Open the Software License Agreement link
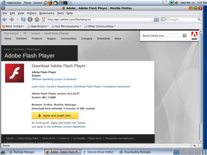This screenshot has width=207, height=155. pyautogui.click(x=68, y=127)
